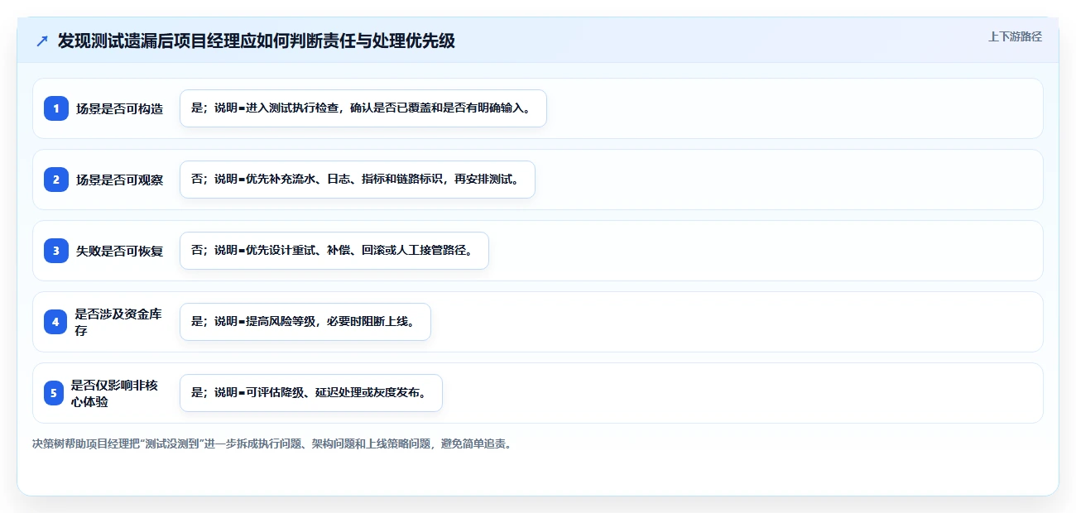The image size is (1076, 513).
Task: Click the 是否涉及资金库存 label
Action: click(119, 322)
